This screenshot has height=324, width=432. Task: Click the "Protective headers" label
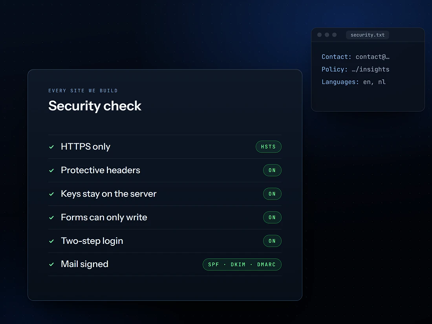100,170
